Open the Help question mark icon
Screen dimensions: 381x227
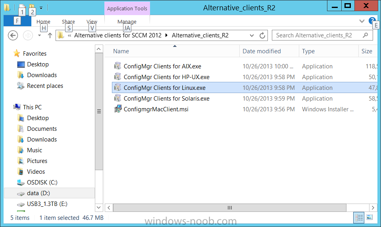pyautogui.click(x=372, y=21)
